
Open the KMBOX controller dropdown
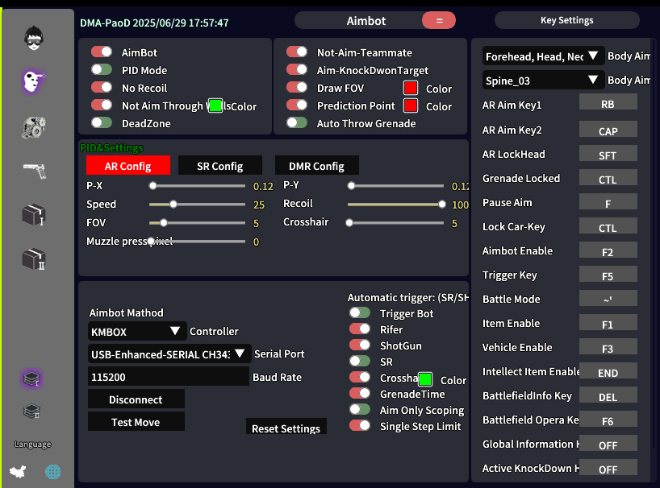click(137, 331)
